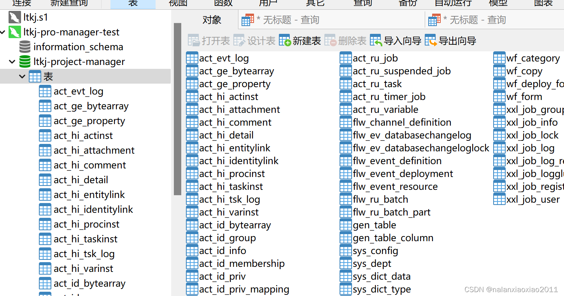Click the 删除表 button label
The width and height of the screenshot is (564, 296).
pyautogui.click(x=352, y=41)
